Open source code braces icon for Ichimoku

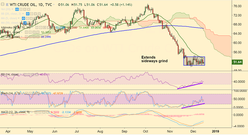(x=45, y=27)
